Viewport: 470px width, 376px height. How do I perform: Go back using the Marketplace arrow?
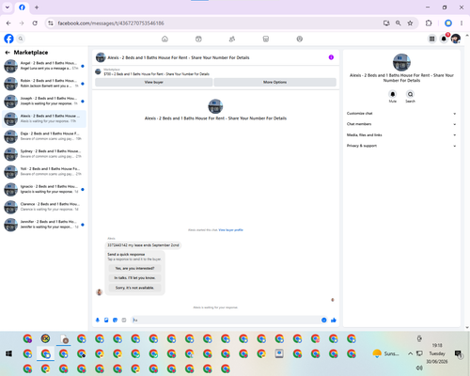point(8,53)
